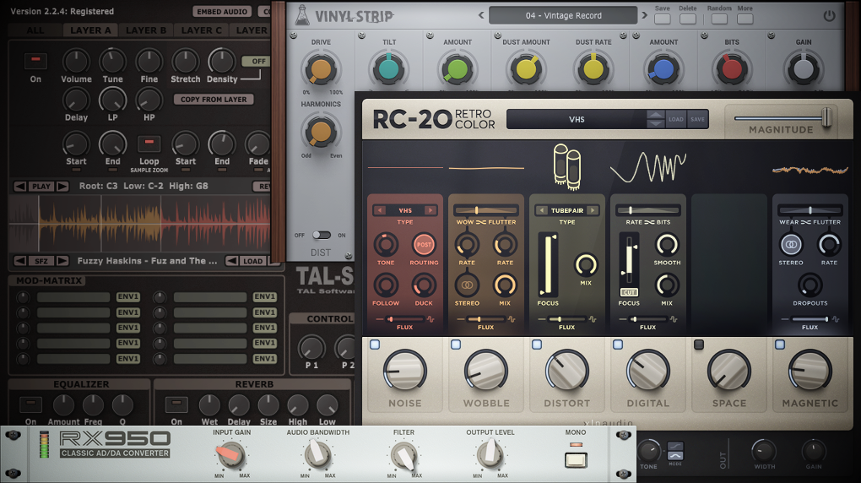This screenshot has width=861, height=483.
Task: Click flux waveform icon in Distort module
Action: (593, 319)
